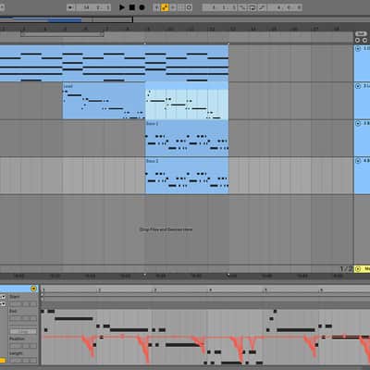Click the loop brace in the ruler
The width and height of the screenshot is (370, 370).
62,34
